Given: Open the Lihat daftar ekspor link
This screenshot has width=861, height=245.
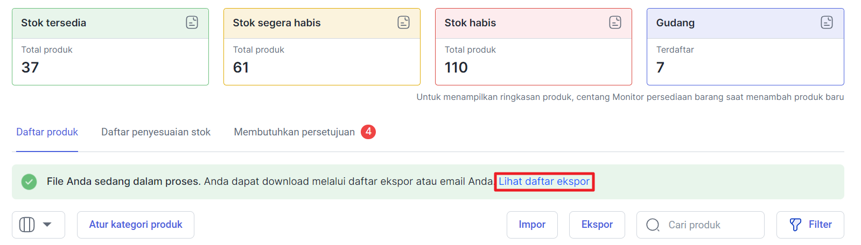Looking at the screenshot, I should click(544, 182).
